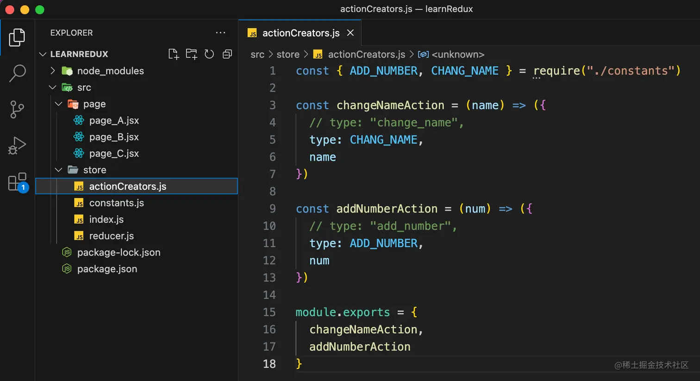Click the ADD_NUMBER value on line 11
The height and width of the screenshot is (381, 700).
pos(383,244)
